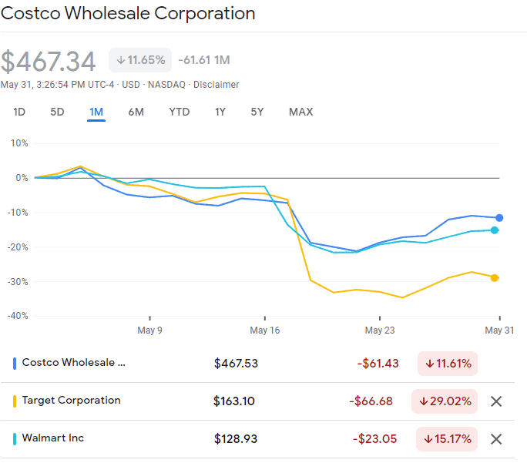Remove Walmart Inc from comparison
Viewport: 527px width, 463px height.
tap(496, 439)
